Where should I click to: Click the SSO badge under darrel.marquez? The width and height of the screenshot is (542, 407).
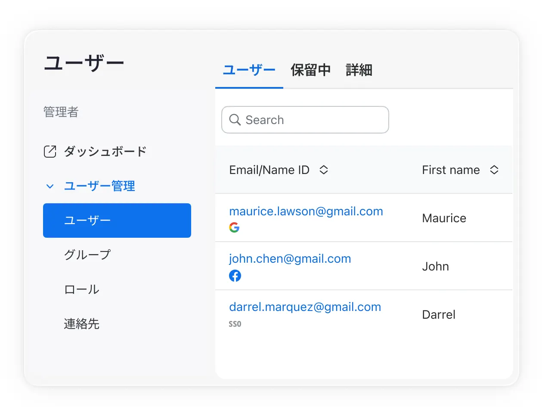tap(235, 323)
